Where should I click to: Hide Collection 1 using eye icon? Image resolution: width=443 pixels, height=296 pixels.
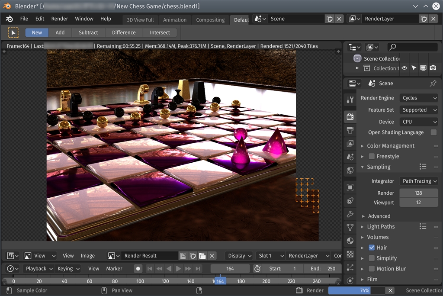(x=404, y=68)
